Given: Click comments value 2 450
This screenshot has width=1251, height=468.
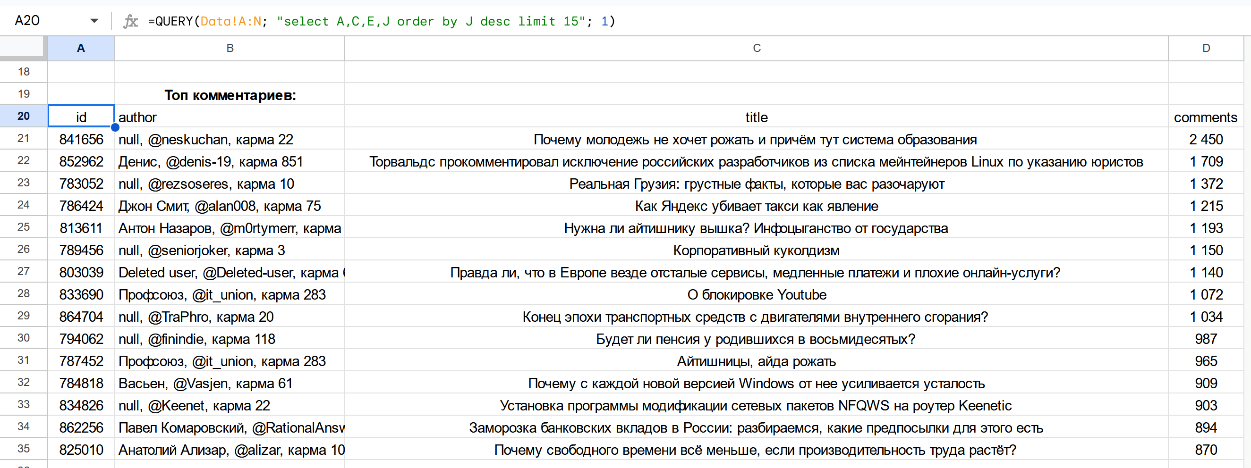Looking at the screenshot, I should pos(1205,140).
